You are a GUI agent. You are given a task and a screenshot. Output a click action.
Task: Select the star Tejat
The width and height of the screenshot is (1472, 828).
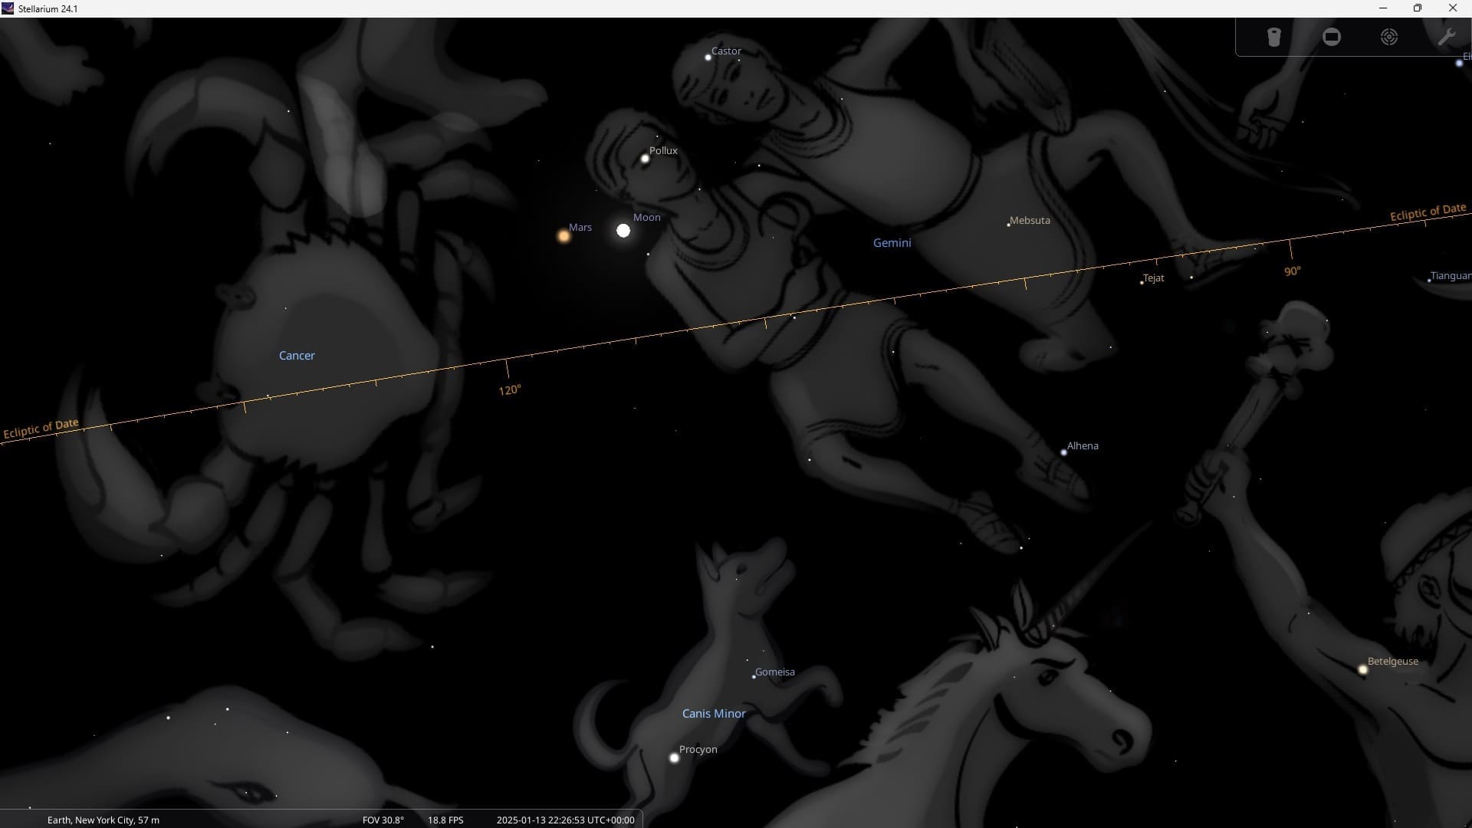click(1142, 283)
